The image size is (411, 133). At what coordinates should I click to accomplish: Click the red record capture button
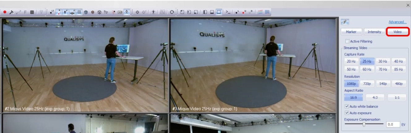coord(5,12)
